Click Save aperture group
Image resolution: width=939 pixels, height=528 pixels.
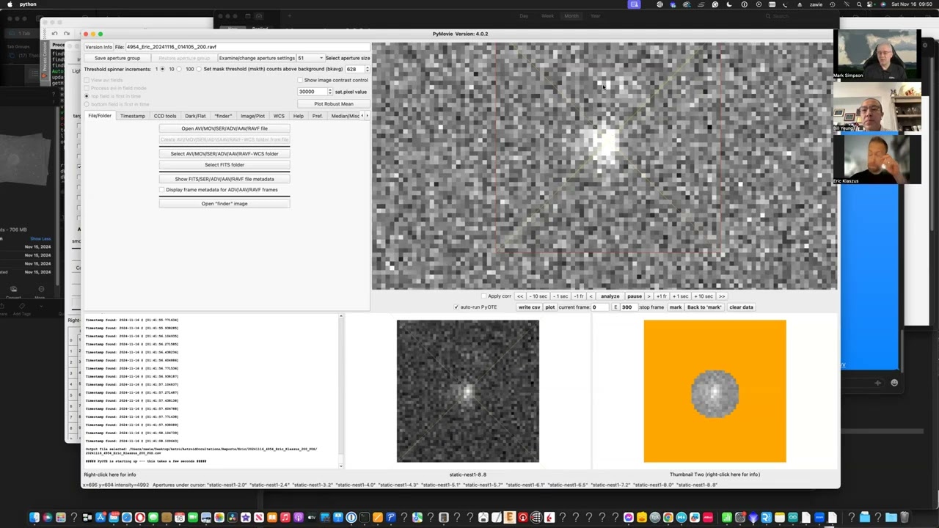coord(117,58)
